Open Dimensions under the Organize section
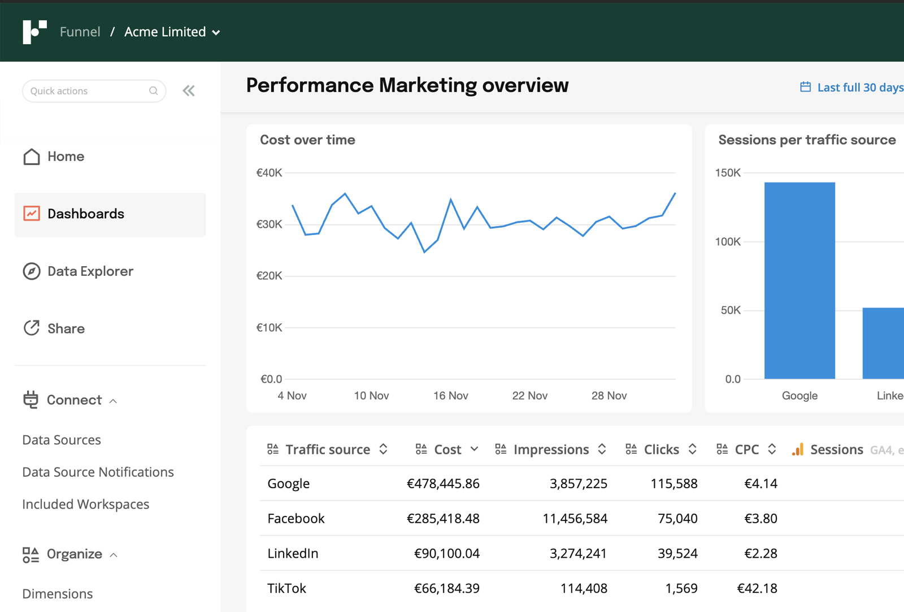Image resolution: width=904 pixels, height=612 pixels. [57, 593]
